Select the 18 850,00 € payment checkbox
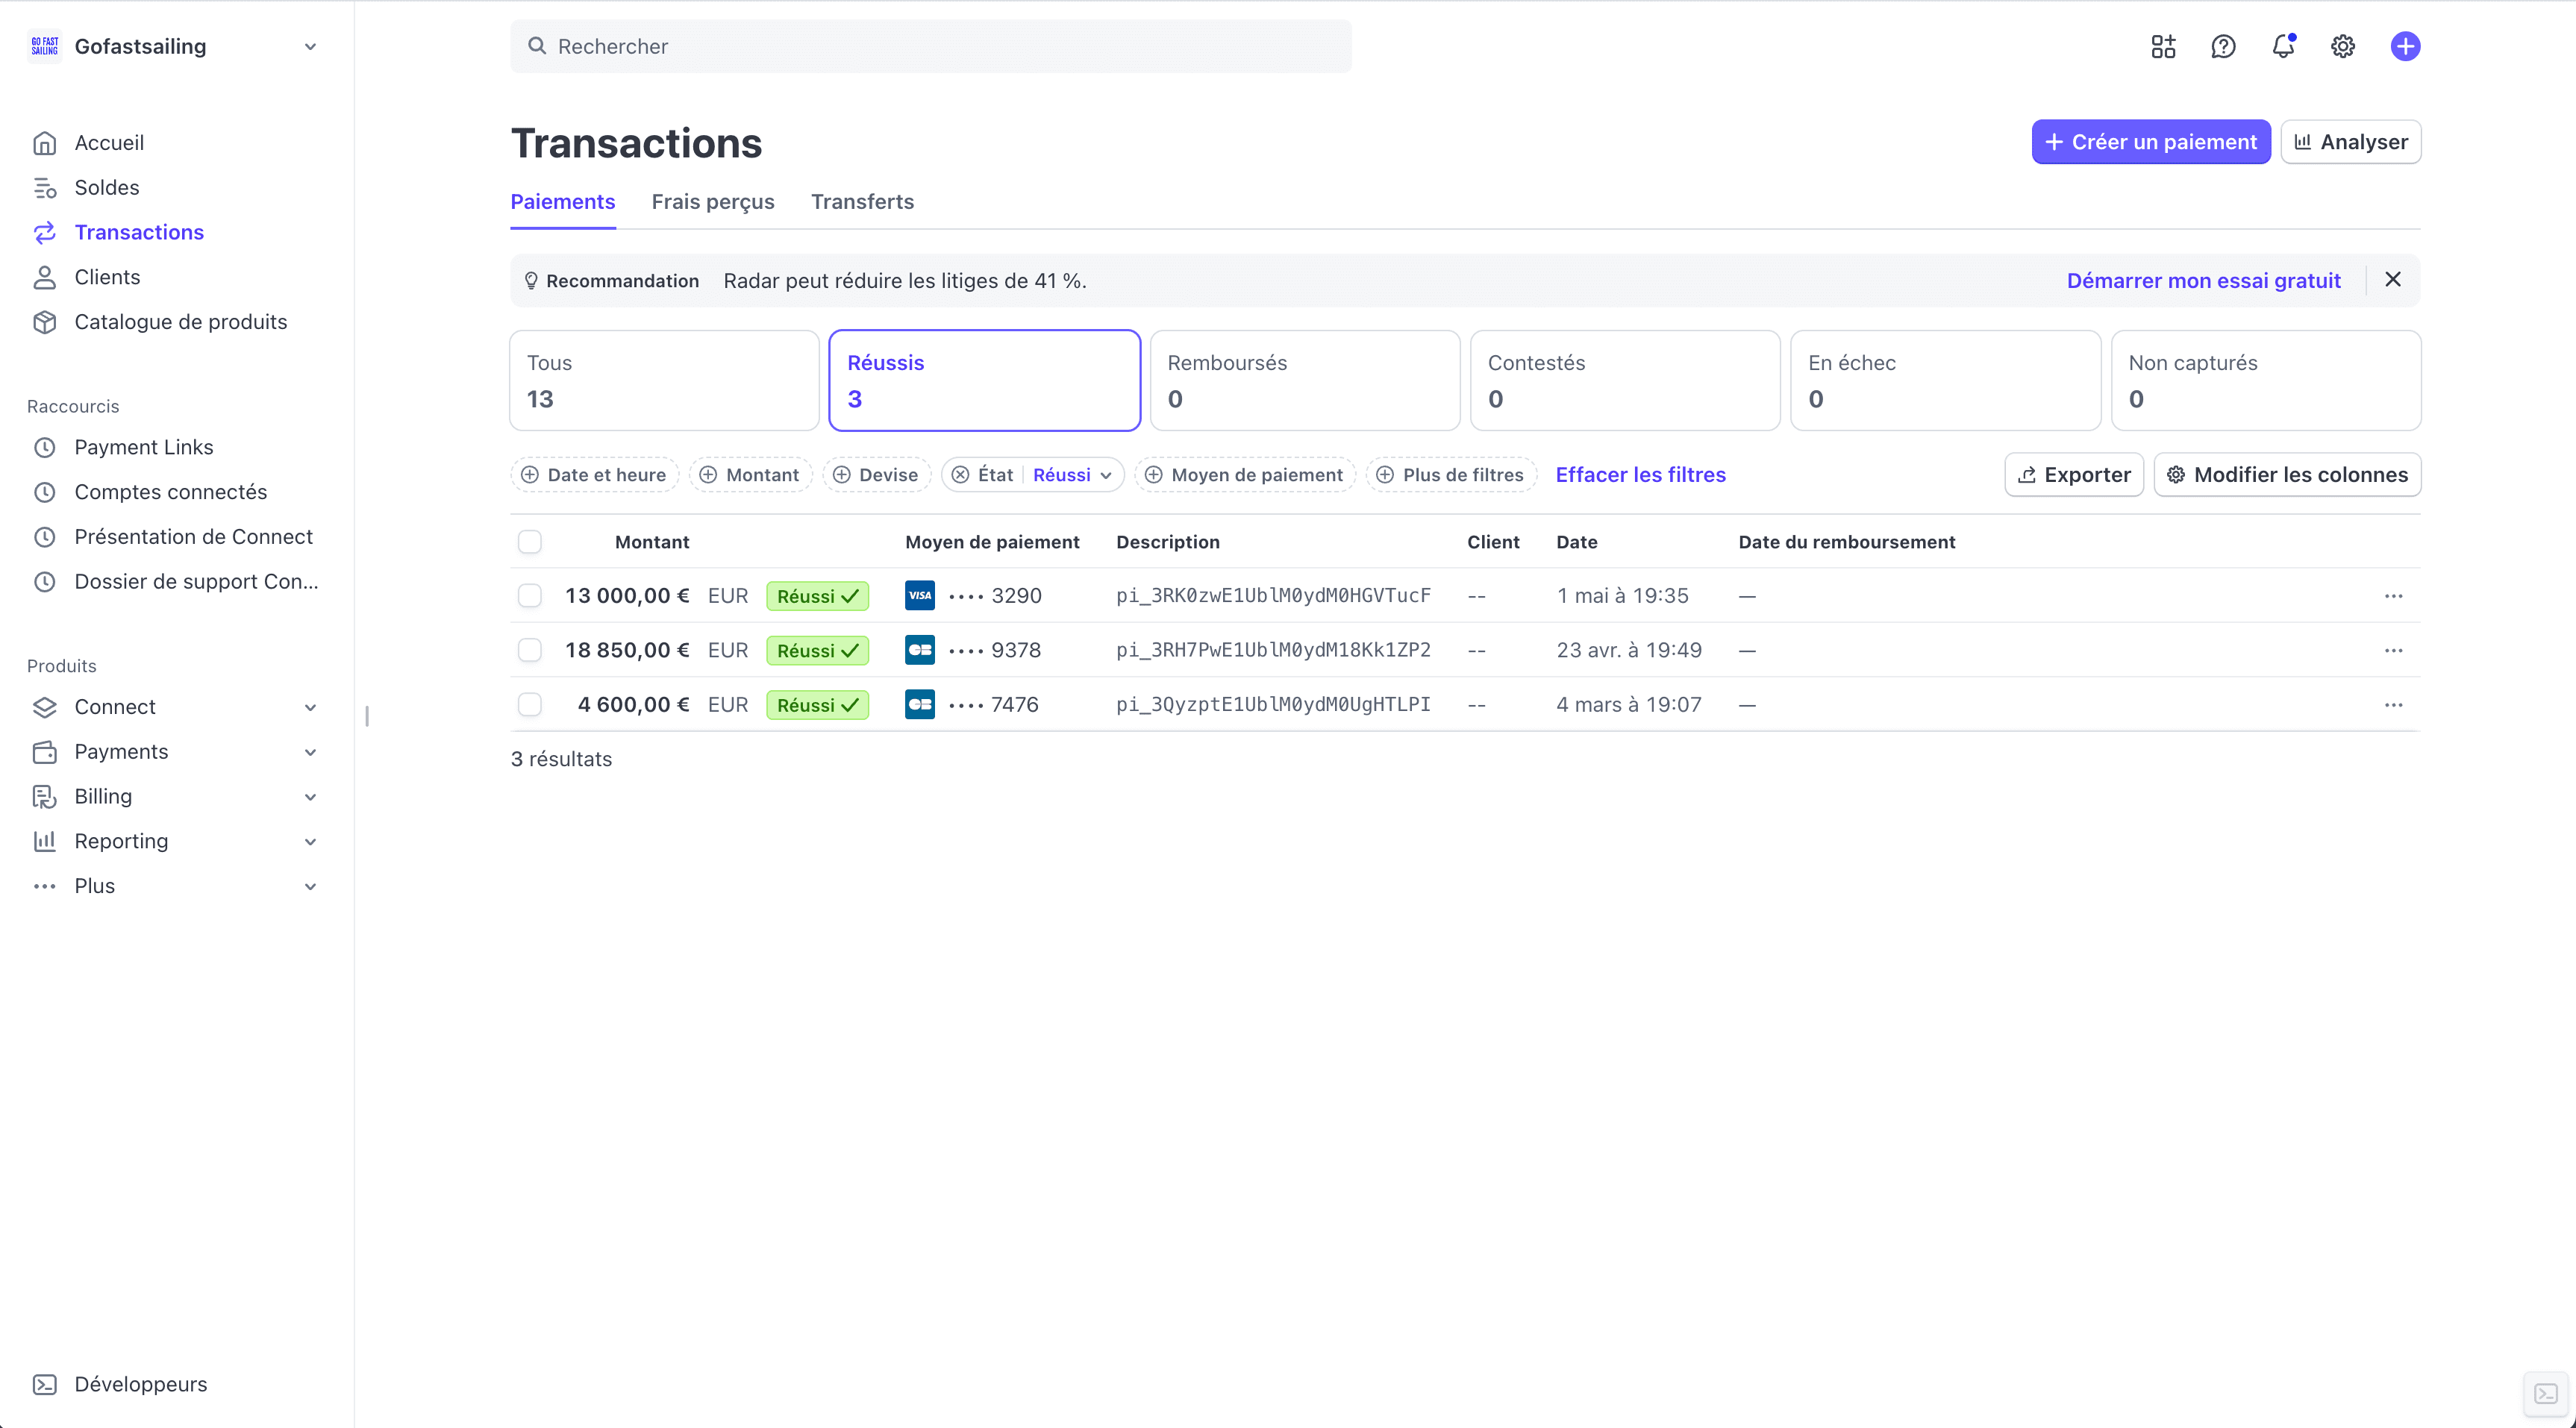Screen dimensions: 2576x1428 (530, 650)
